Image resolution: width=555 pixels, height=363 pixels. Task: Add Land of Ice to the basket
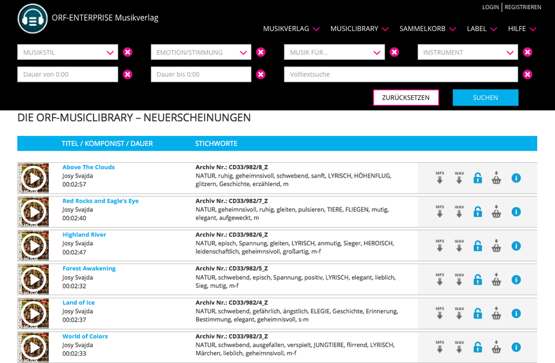click(496, 313)
